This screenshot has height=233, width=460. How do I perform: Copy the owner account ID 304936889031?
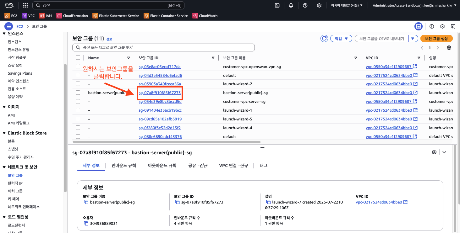86,223
